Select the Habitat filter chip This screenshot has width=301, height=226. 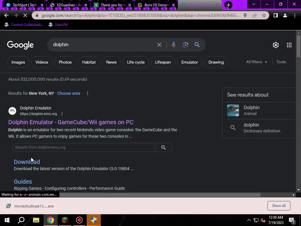pos(89,62)
